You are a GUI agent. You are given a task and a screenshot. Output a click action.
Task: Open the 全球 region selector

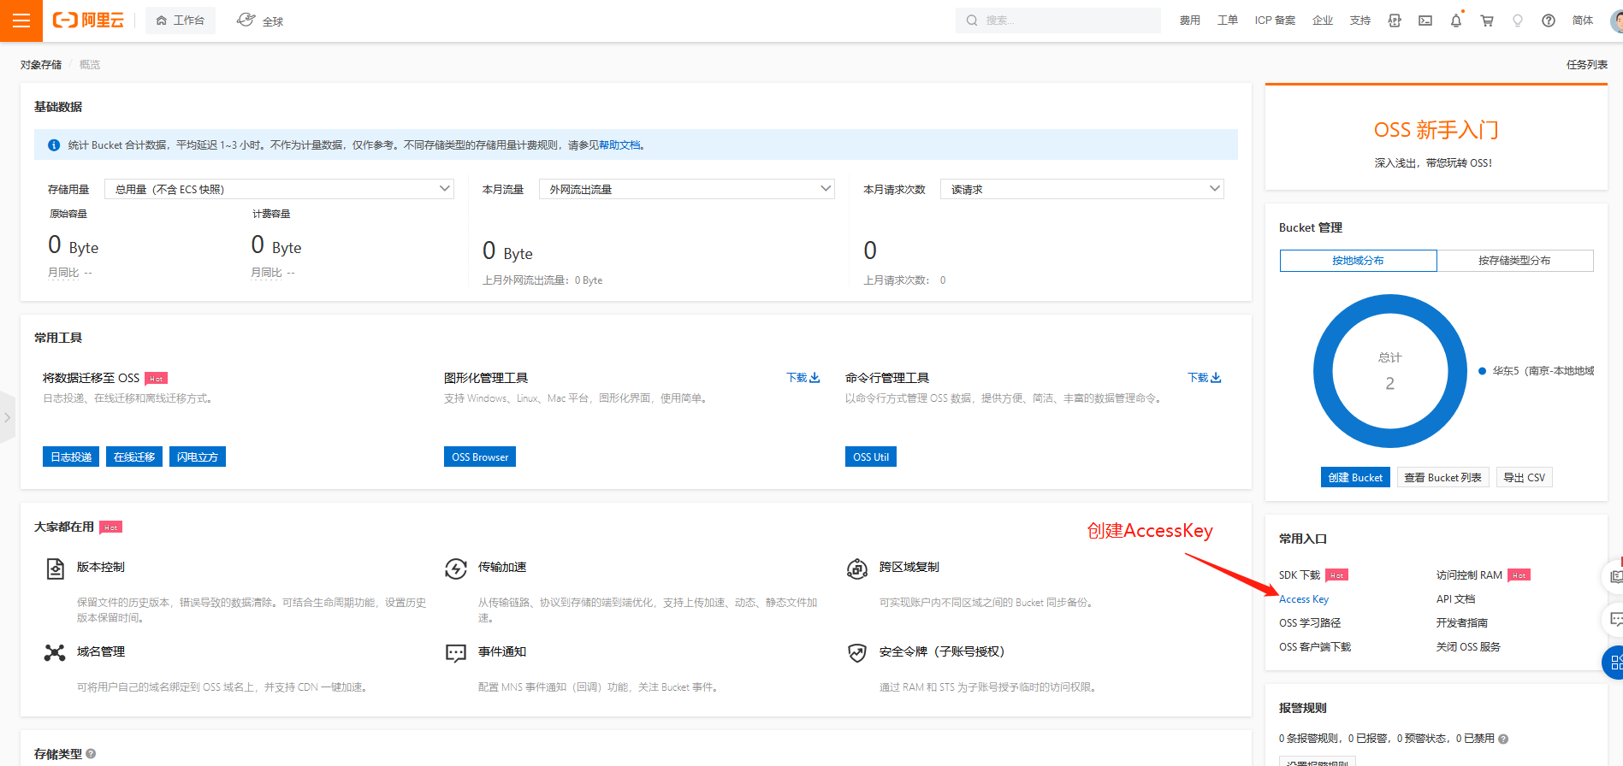click(x=260, y=21)
